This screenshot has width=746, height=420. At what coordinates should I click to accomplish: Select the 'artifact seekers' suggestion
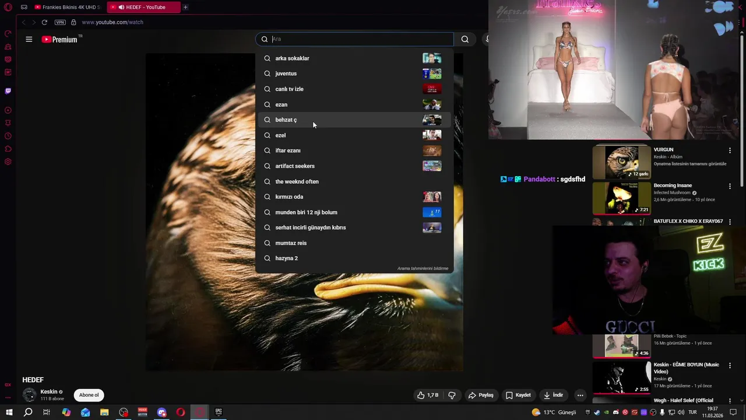[354, 166]
